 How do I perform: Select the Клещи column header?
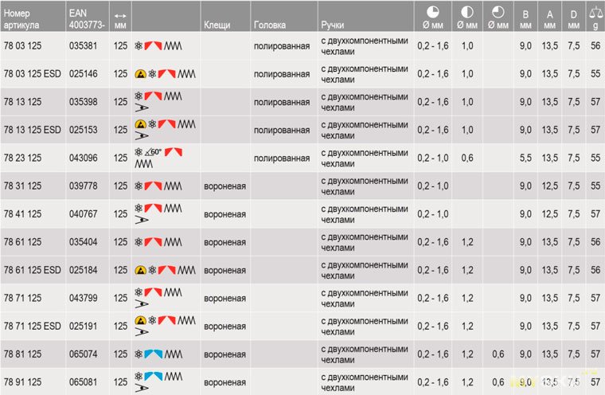(217, 25)
